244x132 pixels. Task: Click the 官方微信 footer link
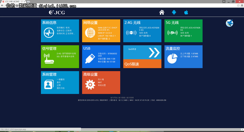click(x=122, y=98)
